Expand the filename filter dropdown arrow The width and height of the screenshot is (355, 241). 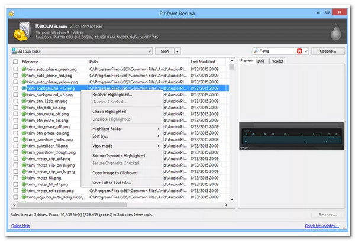(x=306, y=51)
